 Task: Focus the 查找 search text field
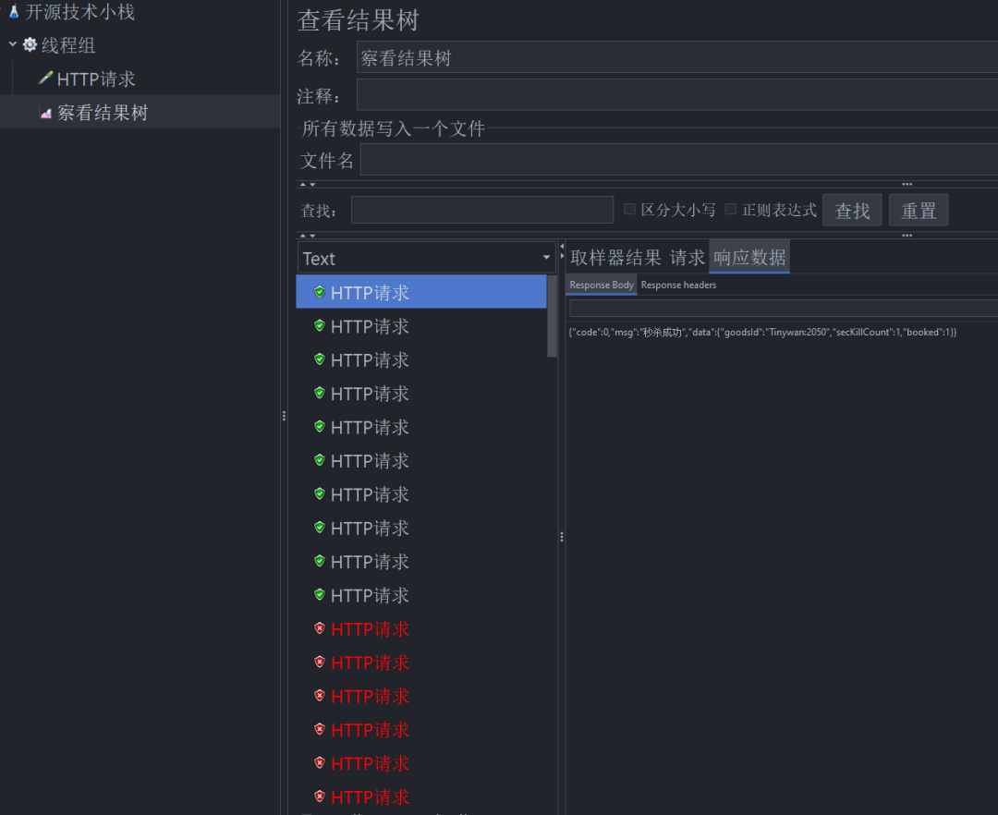[481, 210]
